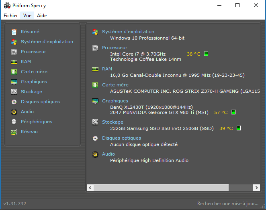The height and width of the screenshot is (210, 266).
Task: Maximize the Piriform Speccy window
Action: click(237, 6)
